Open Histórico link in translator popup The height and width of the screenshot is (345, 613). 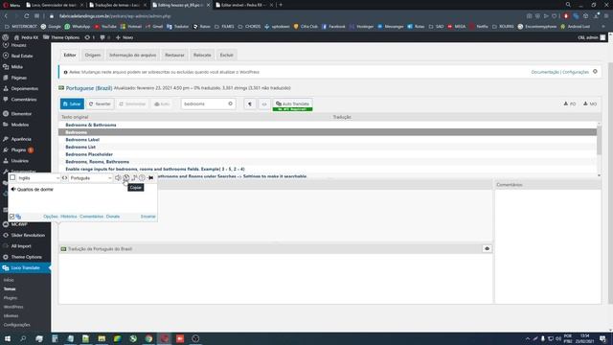pyautogui.click(x=69, y=217)
